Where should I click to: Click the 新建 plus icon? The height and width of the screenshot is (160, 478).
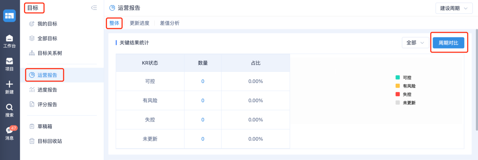coord(10,87)
